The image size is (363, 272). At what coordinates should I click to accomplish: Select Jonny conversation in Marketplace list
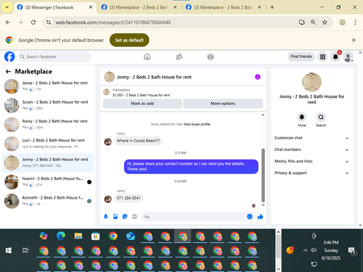(x=48, y=162)
